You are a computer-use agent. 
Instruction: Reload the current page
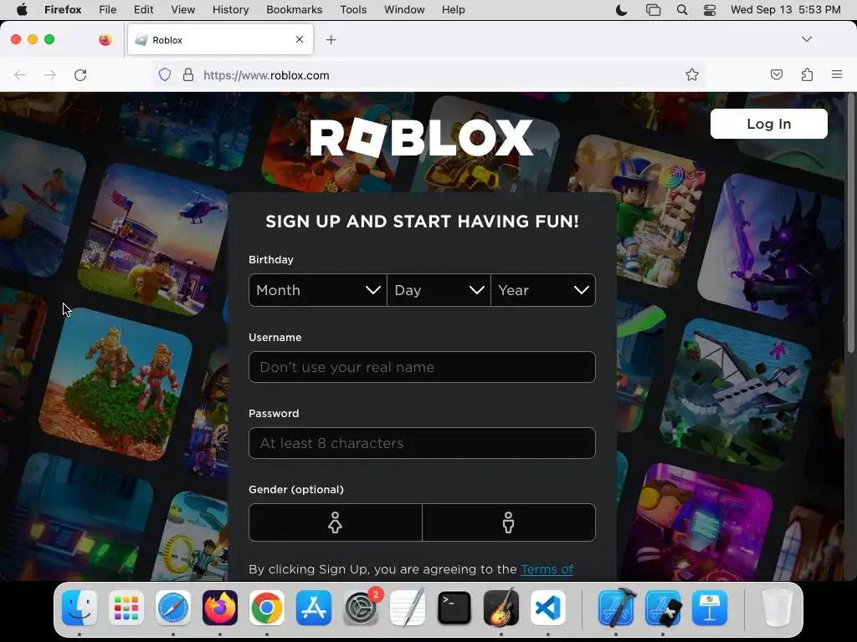pos(80,74)
